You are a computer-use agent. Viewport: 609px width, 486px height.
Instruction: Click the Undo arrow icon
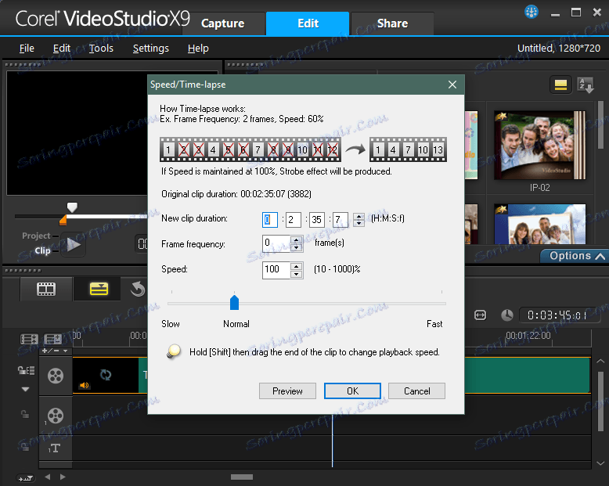tap(138, 289)
